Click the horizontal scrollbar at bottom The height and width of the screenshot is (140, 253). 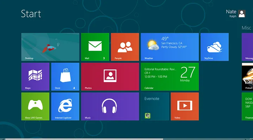[x=84, y=139]
